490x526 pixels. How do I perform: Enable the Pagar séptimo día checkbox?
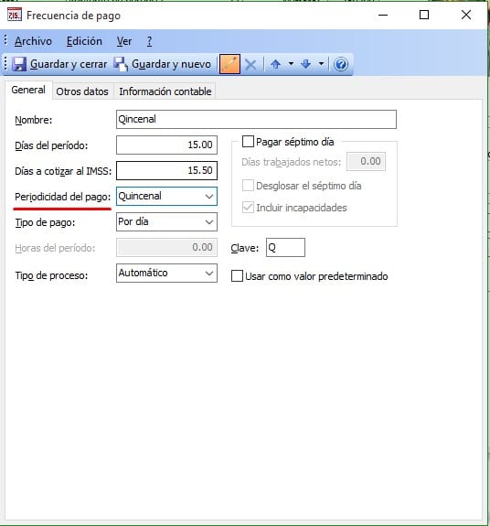(x=248, y=142)
